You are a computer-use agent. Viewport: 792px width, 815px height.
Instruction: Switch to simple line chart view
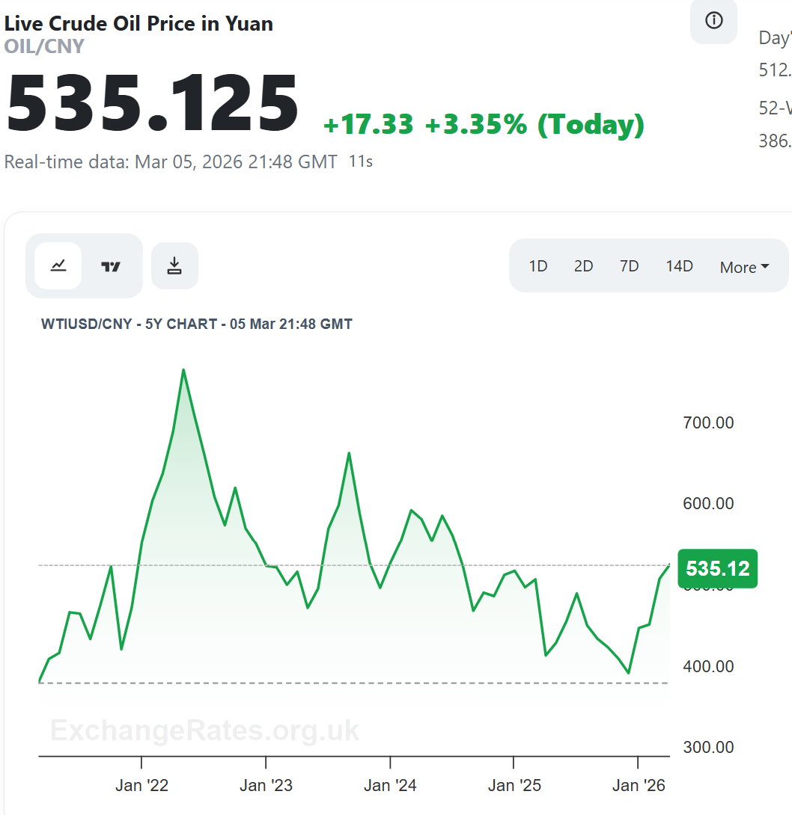click(x=58, y=265)
